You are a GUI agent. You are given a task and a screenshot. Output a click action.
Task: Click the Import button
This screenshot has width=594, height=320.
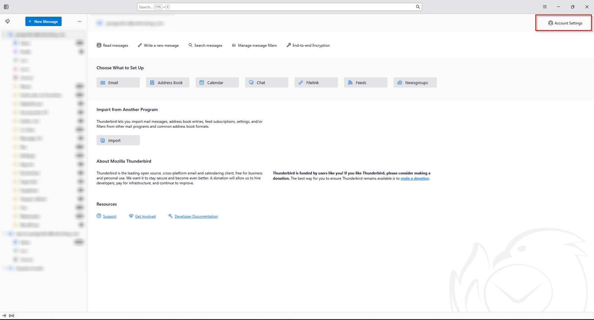(x=118, y=140)
